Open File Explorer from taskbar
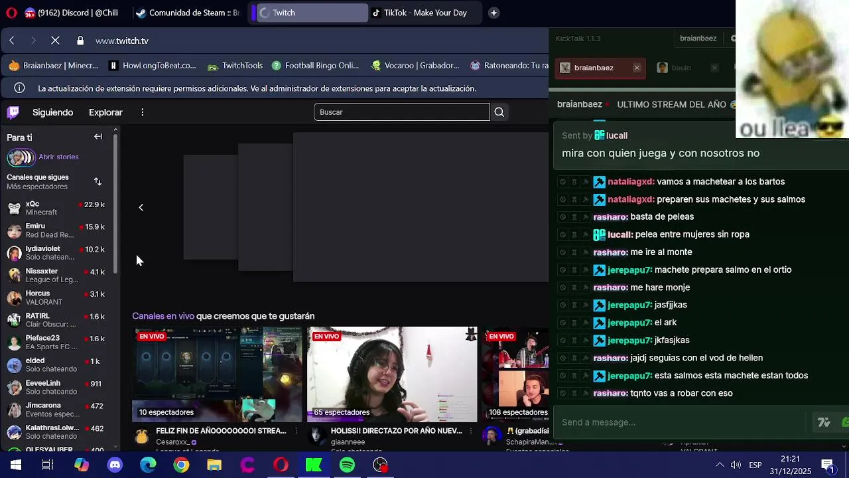Viewport: 849px width, 478px height. (x=214, y=465)
